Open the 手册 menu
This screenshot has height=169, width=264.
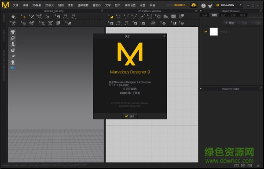tap(152, 5)
